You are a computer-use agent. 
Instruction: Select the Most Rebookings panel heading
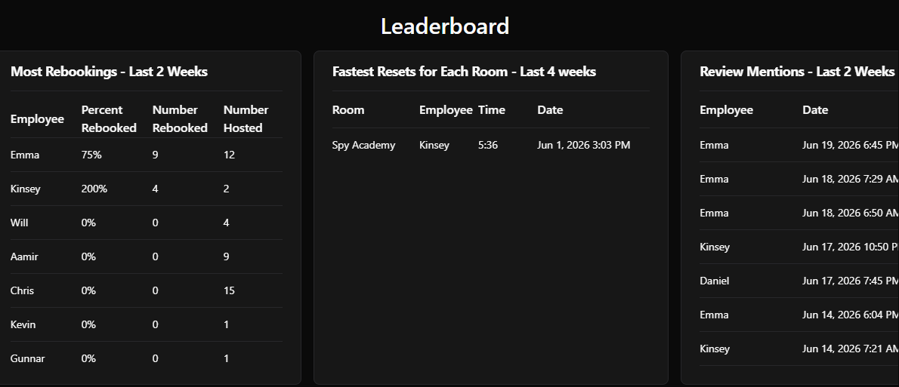click(109, 72)
